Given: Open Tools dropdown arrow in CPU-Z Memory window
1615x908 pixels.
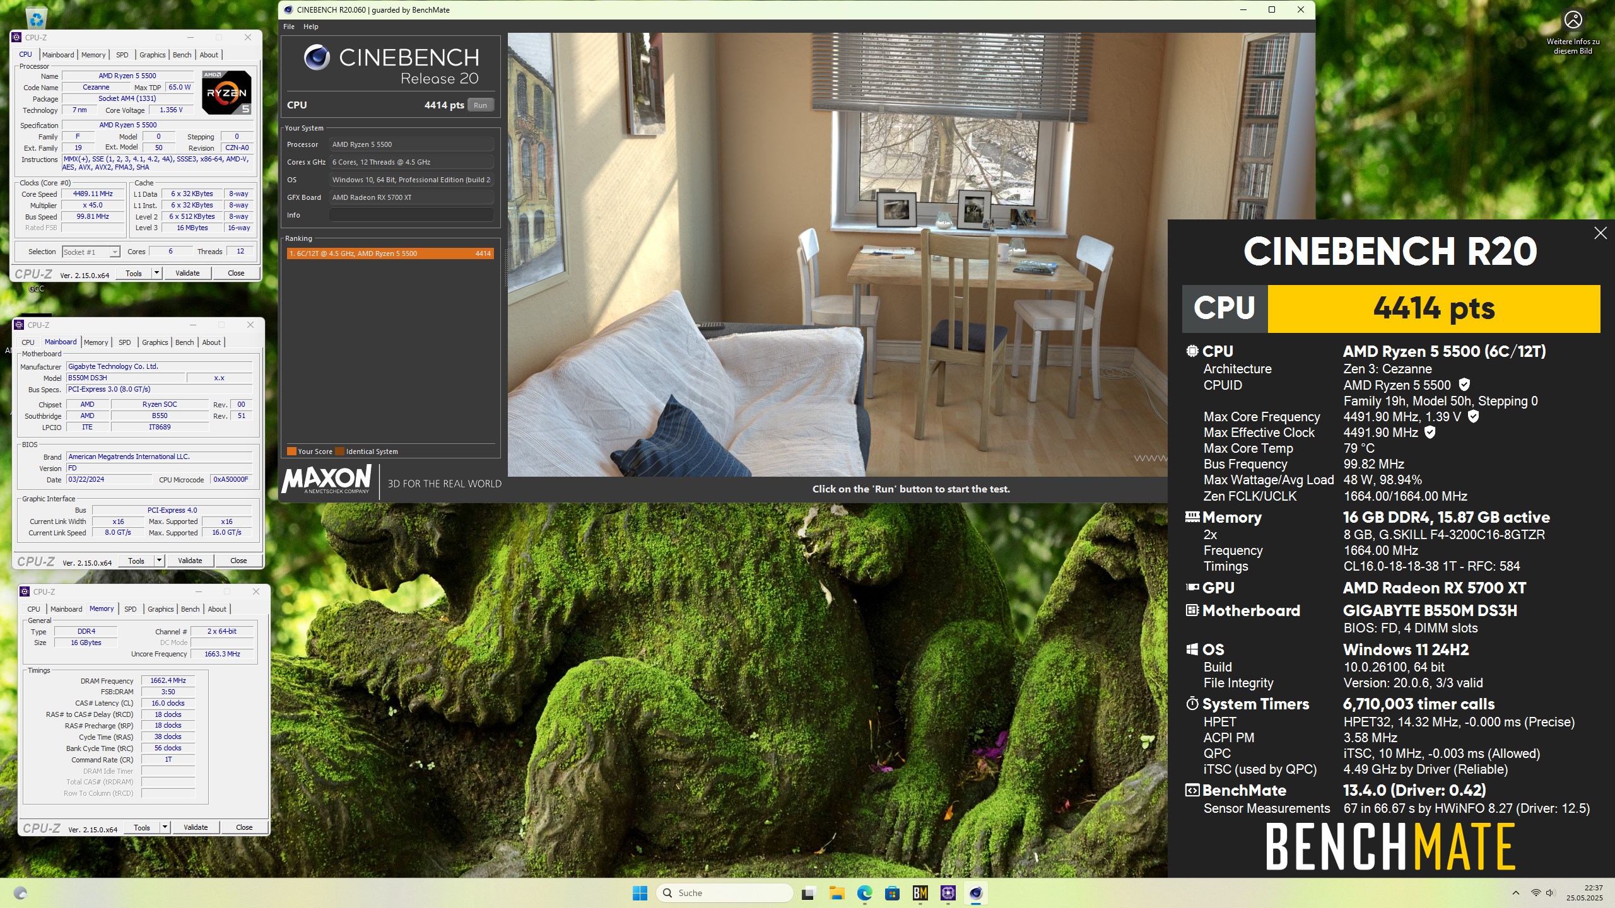Looking at the screenshot, I should [x=165, y=827].
